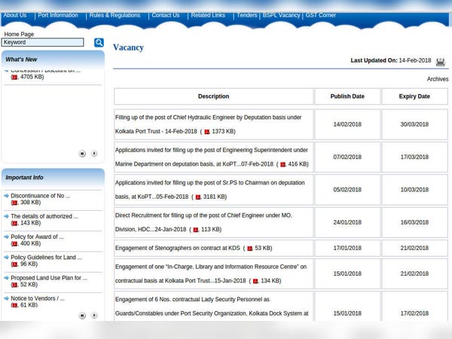The height and width of the screenshot is (339, 452).
Task: Open Proposed Land Use Plan for ... link
Action: tap(49, 278)
